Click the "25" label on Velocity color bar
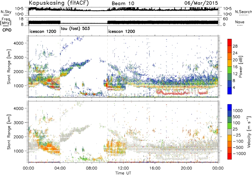 [235, 129]
